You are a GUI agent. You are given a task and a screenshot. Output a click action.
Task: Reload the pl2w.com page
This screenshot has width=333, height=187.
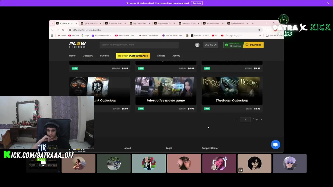(63, 30)
